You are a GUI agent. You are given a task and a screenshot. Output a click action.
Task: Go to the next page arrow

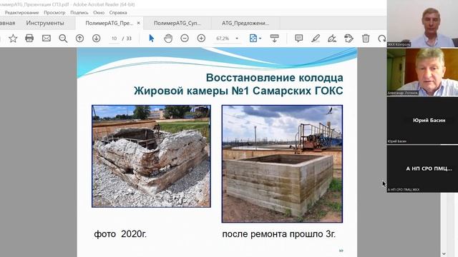97,38
